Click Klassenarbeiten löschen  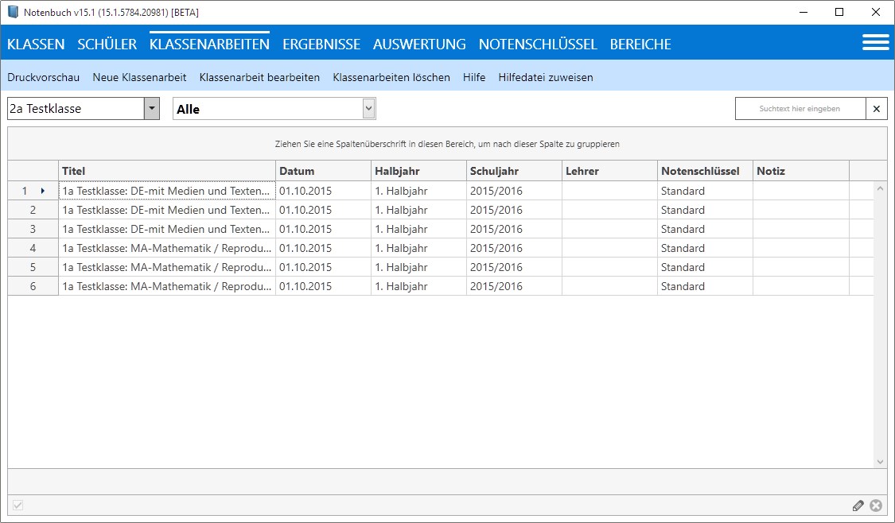click(x=391, y=77)
